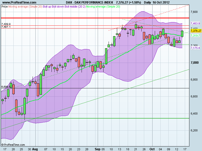Click the 6,600 price axis label

coord(194,96)
